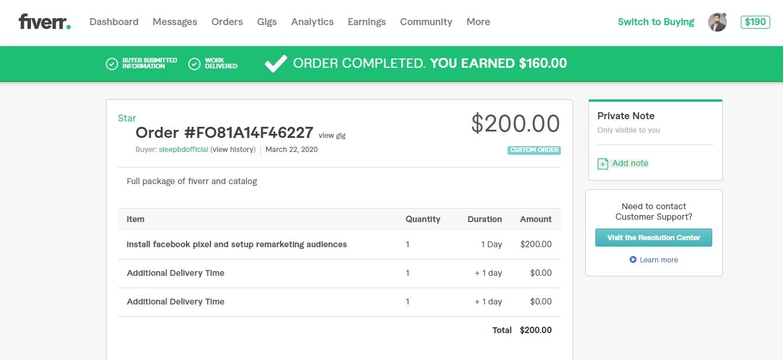Click the Order Completed checkmark icon

point(276,64)
